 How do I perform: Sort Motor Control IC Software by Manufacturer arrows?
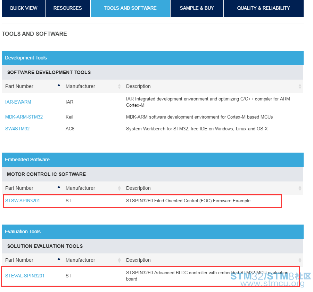coord(120,188)
